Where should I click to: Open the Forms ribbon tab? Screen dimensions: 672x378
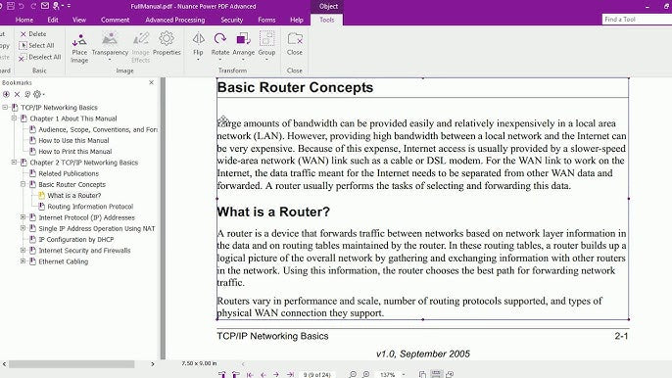[x=266, y=20]
